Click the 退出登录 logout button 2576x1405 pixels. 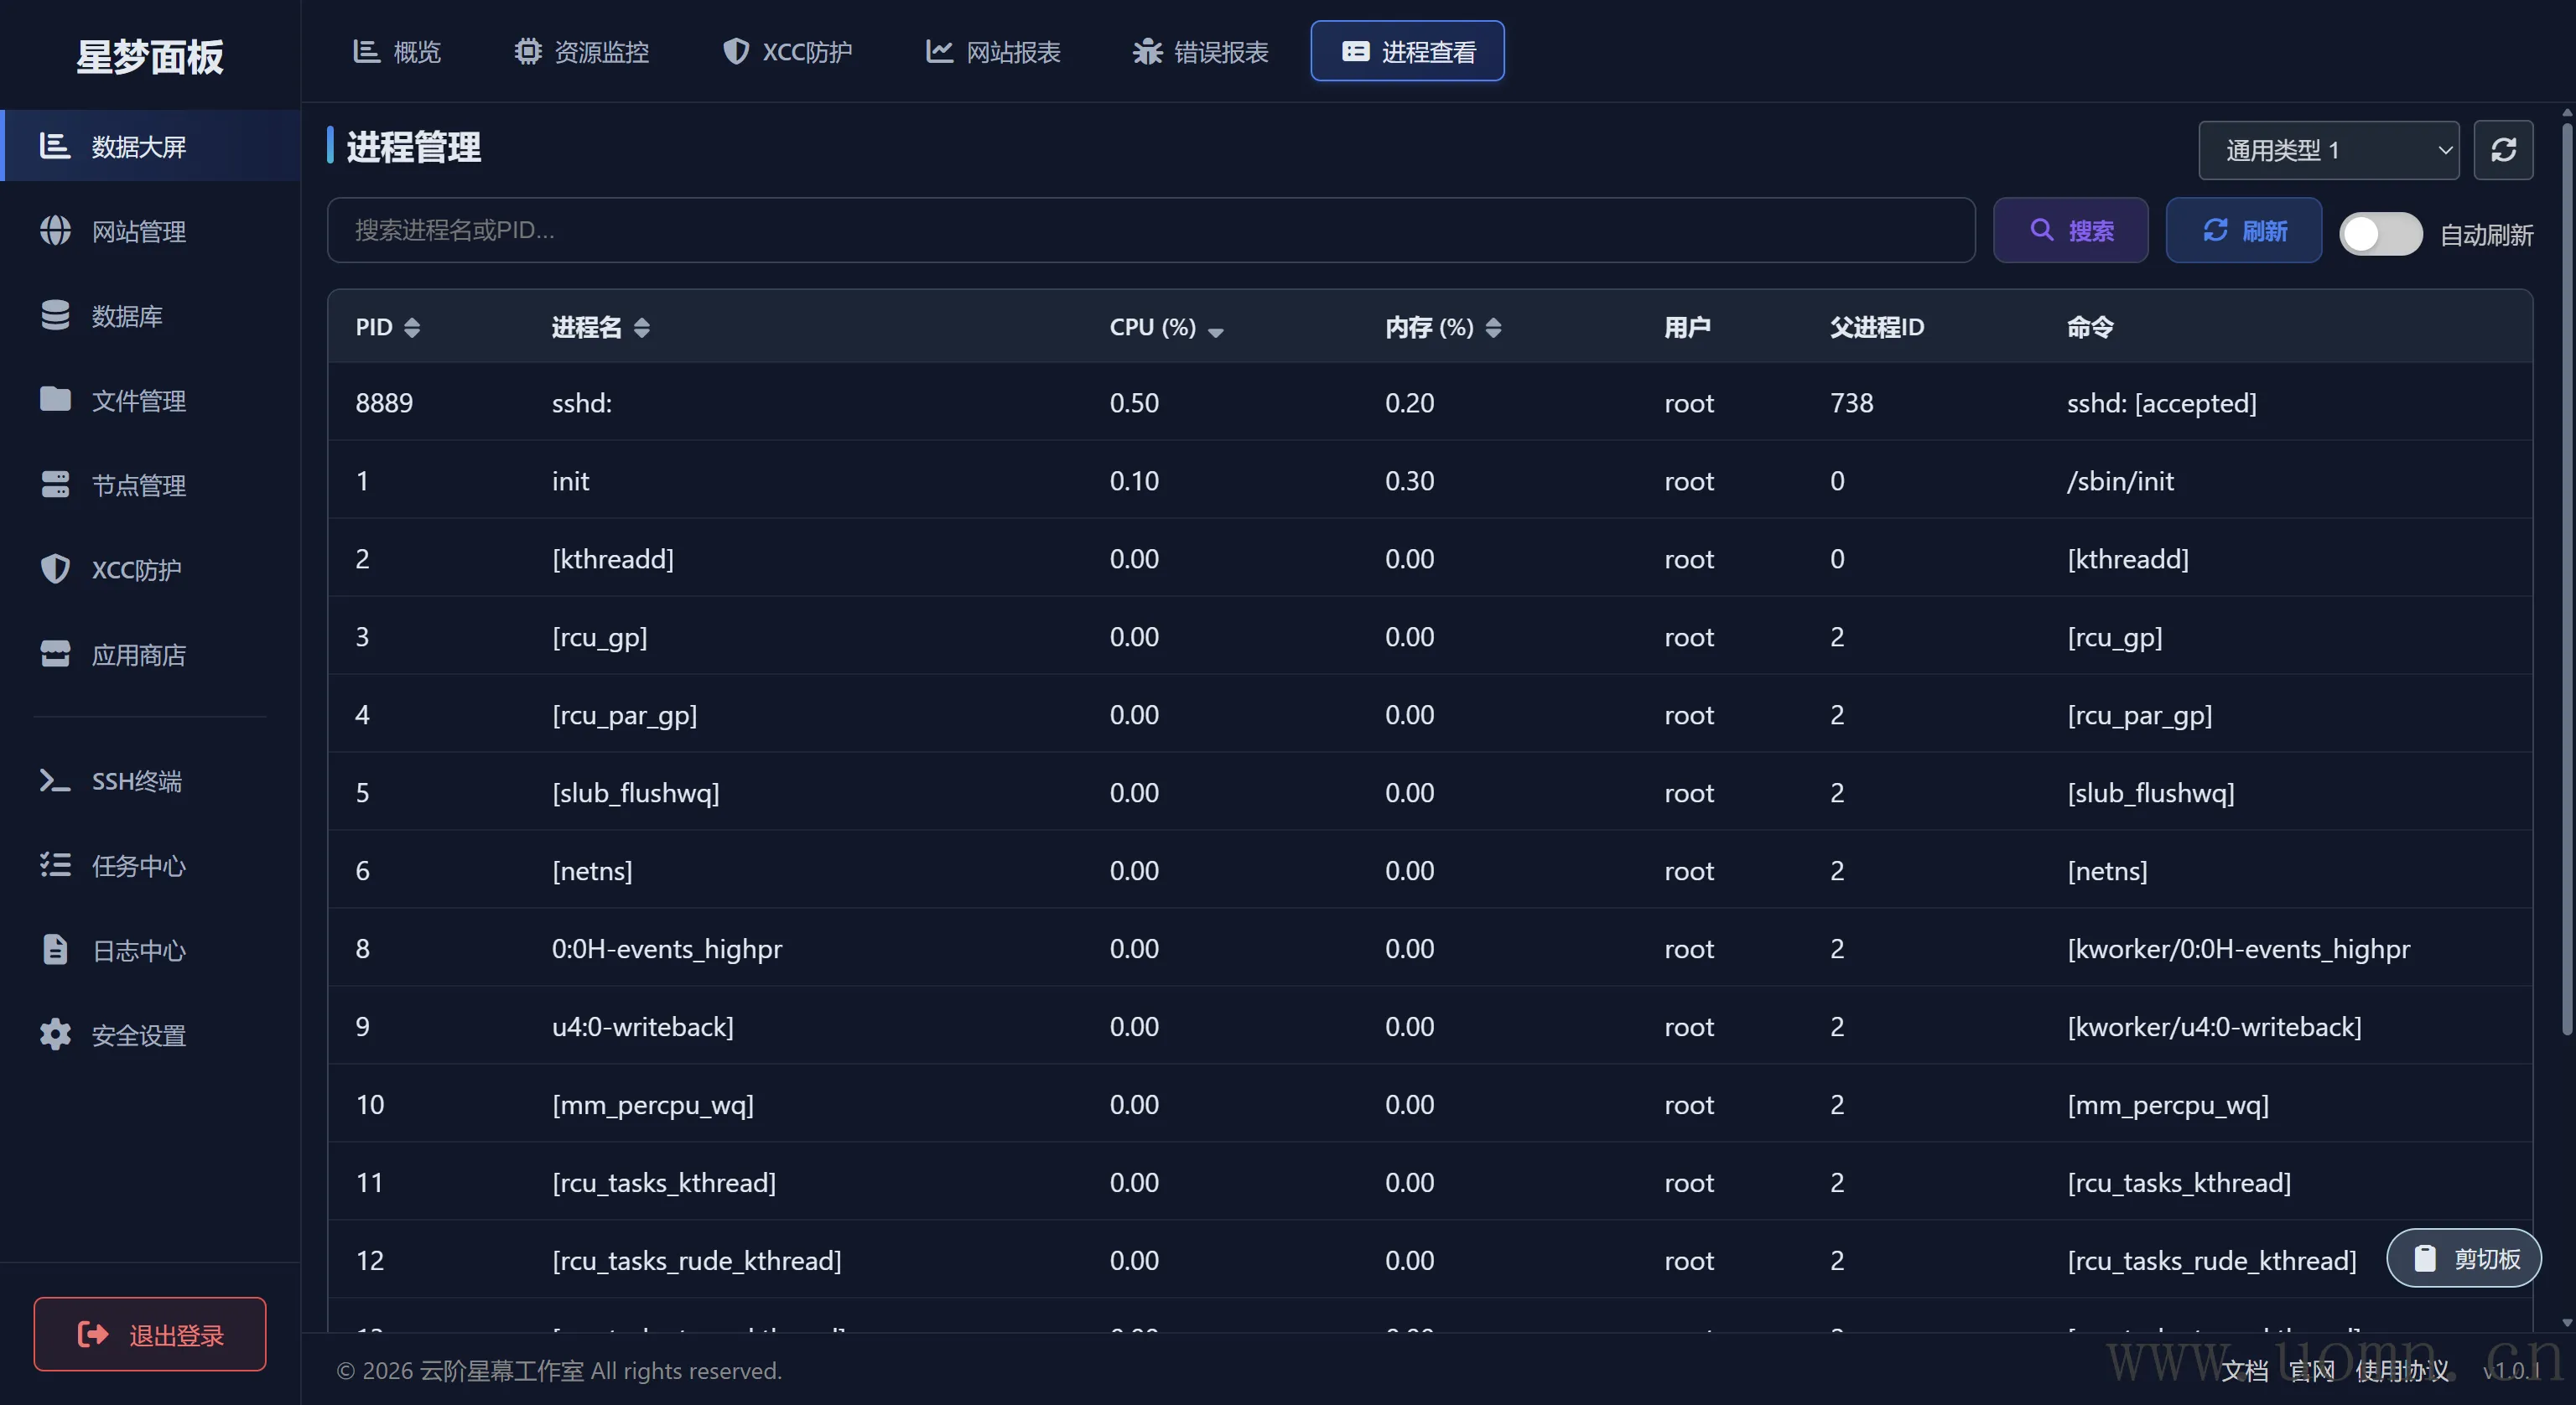coord(150,1334)
